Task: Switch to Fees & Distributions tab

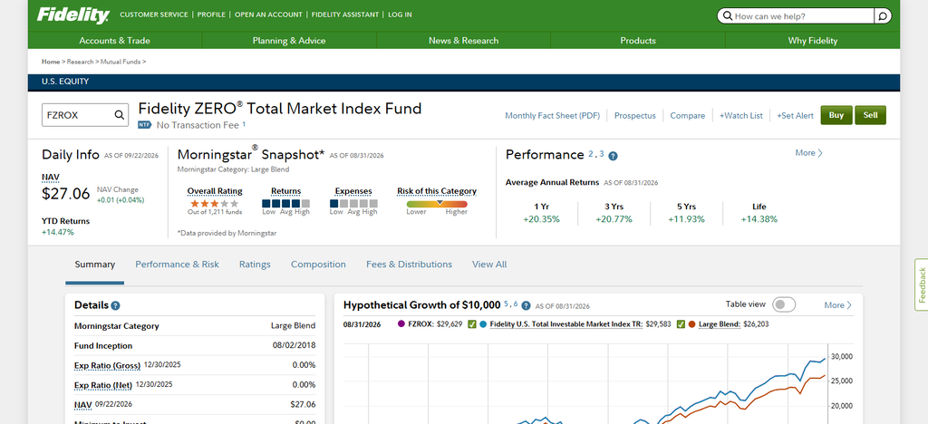Action: (409, 265)
